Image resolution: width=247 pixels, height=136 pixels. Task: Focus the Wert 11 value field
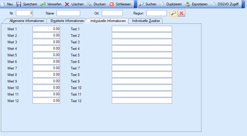46,94
